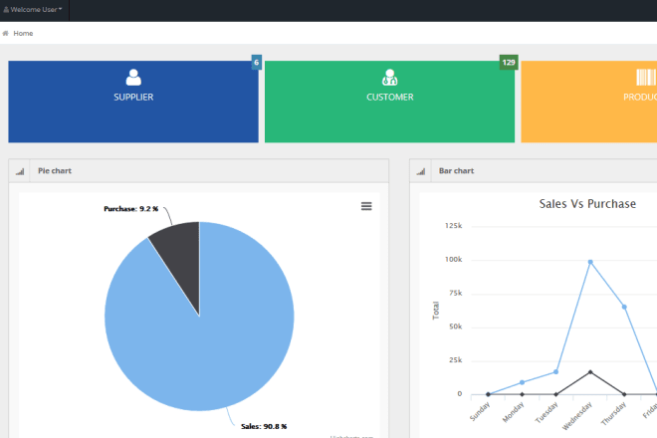The width and height of the screenshot is (657, 438).
Task: Click the Thursday axis label
Action: (613, 414)
